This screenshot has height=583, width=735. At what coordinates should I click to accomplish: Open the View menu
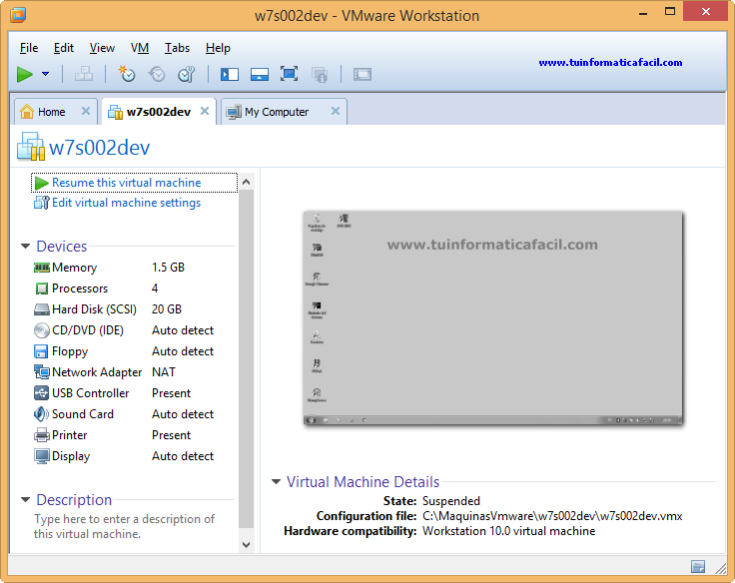tap(102, 48)
